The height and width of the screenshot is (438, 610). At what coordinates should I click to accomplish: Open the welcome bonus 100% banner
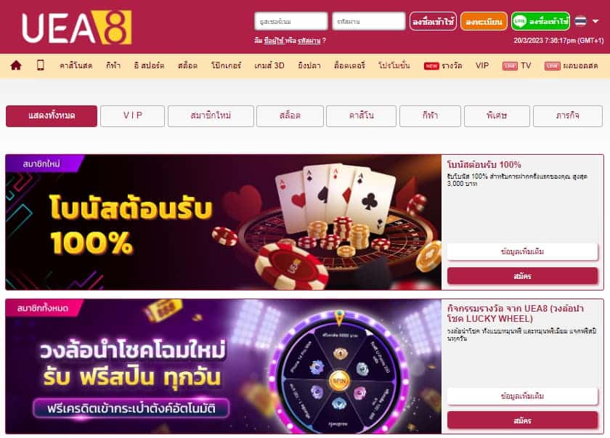[x=224, y=222]
